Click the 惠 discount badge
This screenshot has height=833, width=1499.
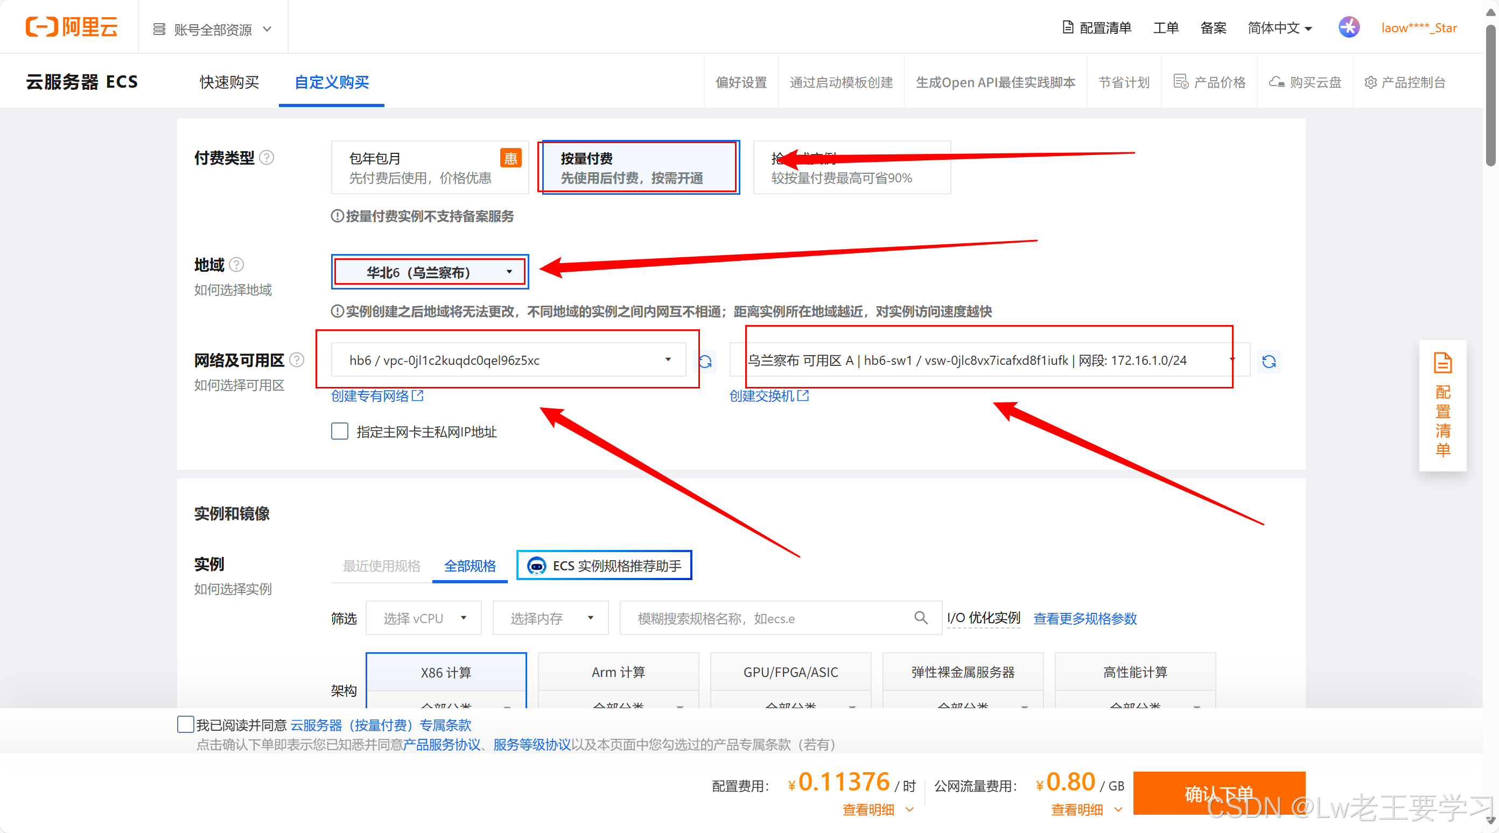coord(510,158)
